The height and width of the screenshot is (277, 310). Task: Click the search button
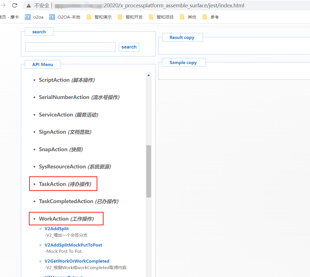tap(129, 47)
